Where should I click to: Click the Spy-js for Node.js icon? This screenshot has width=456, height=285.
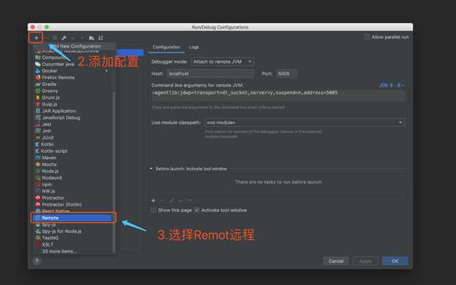pyautogui.click(x=38, y=232)
